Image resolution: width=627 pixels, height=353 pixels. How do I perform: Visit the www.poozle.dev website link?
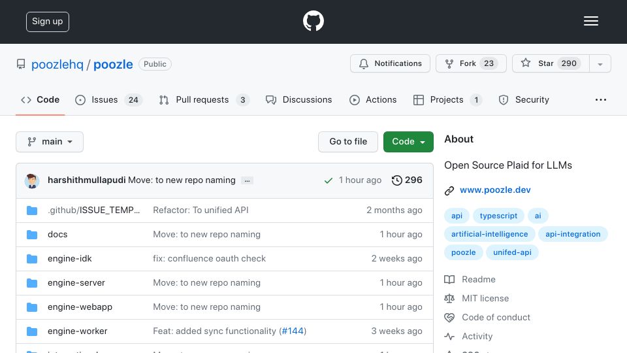coord(495,190)
